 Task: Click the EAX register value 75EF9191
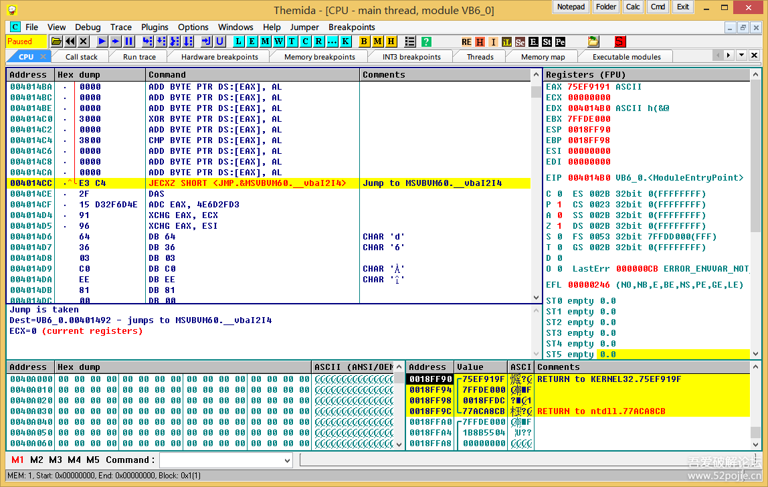click(x=589, y=87)
